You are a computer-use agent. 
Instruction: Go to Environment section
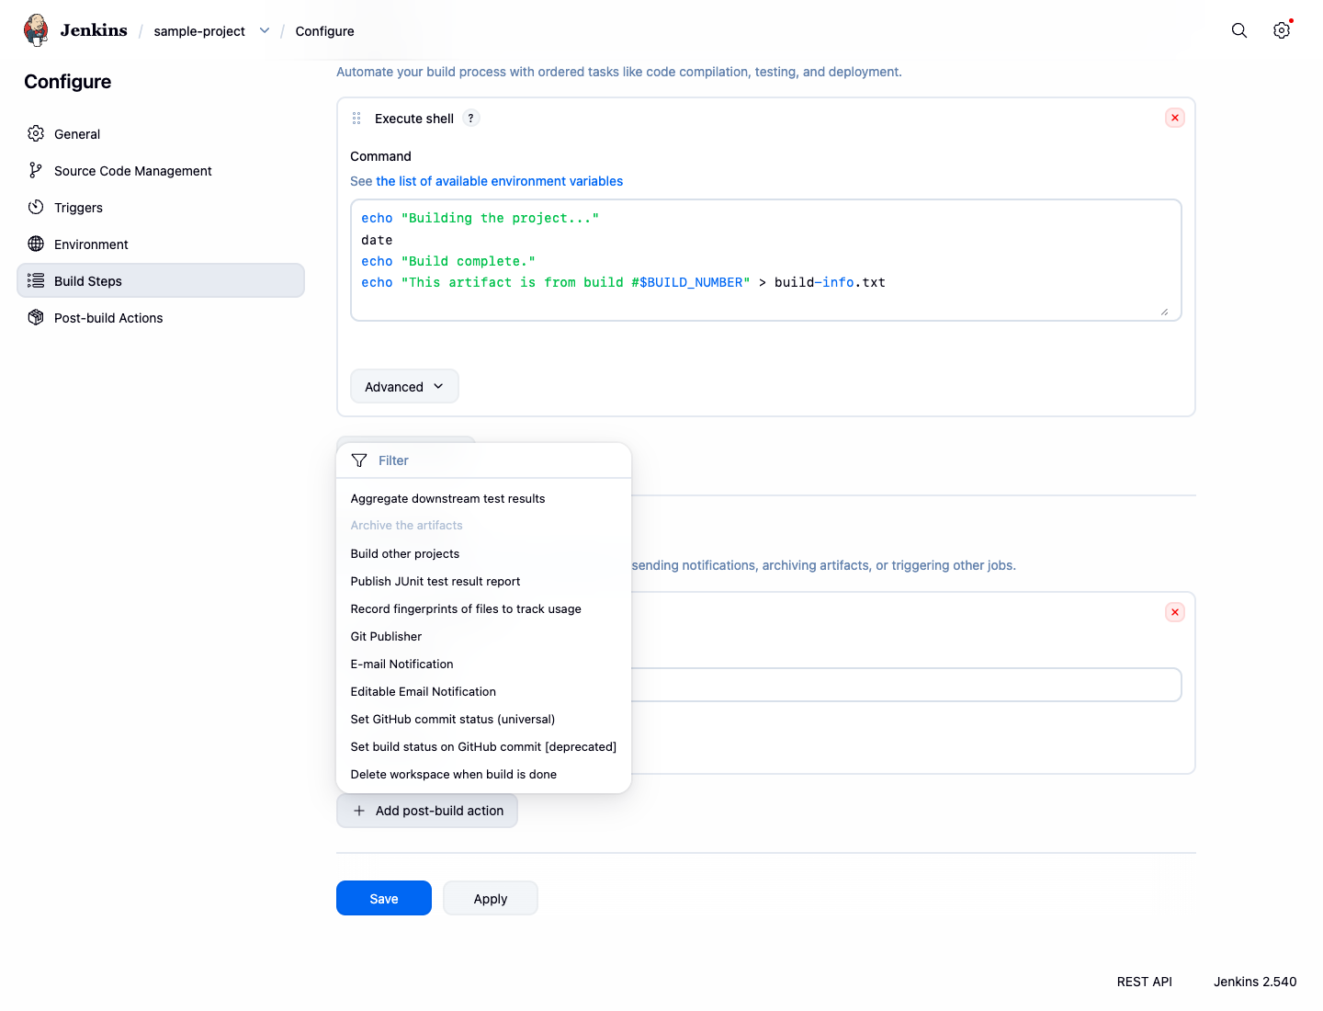tap(161, 244)
